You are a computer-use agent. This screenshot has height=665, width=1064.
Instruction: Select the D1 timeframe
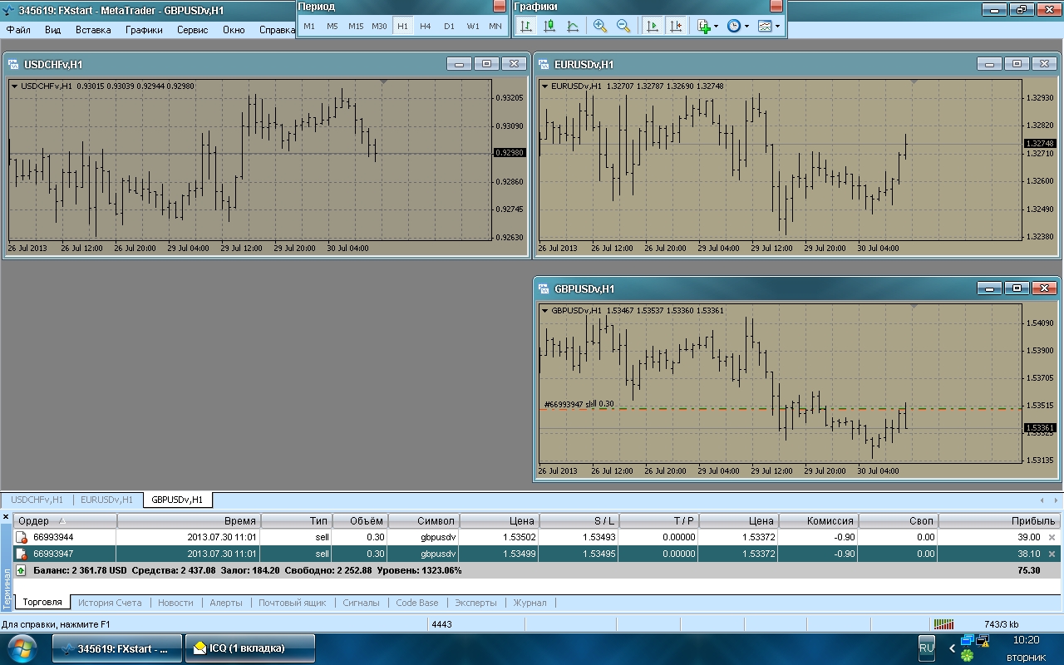click(449, 26)
